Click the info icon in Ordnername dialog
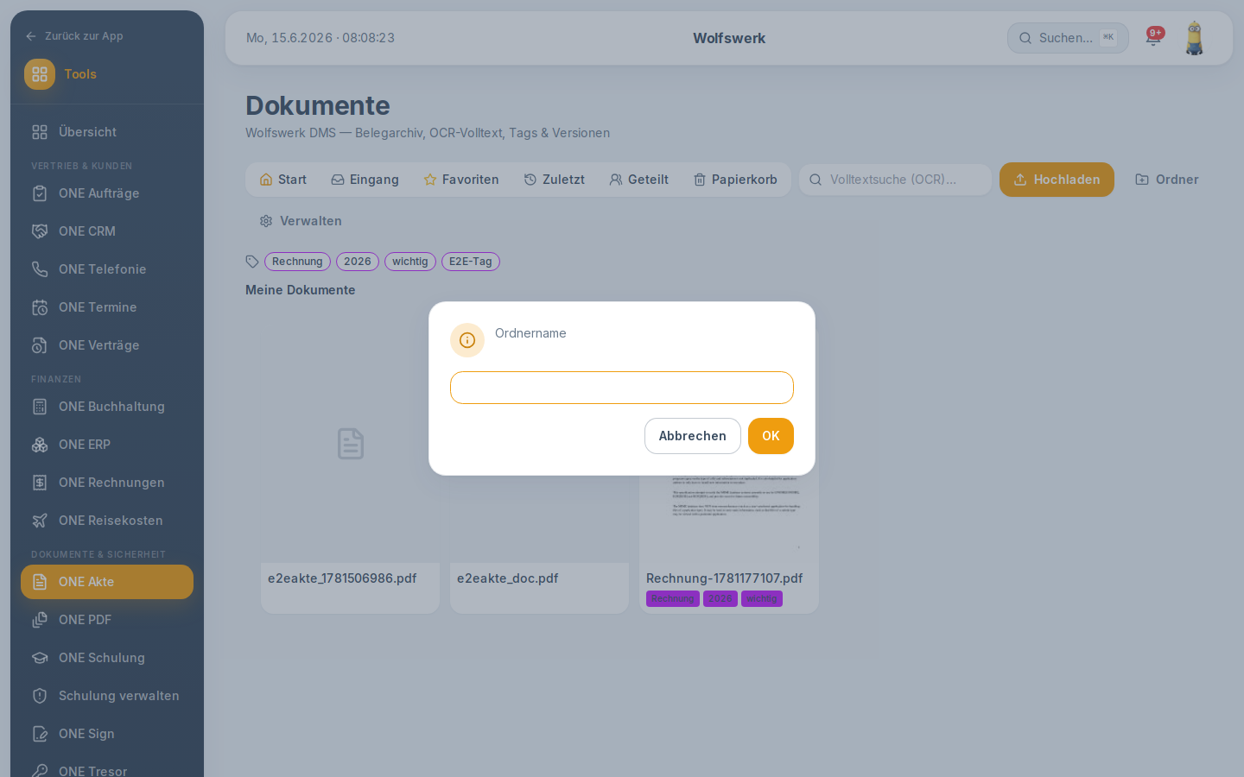Image resolution: width=1244 pixels, height=777 pixels. 467,340
